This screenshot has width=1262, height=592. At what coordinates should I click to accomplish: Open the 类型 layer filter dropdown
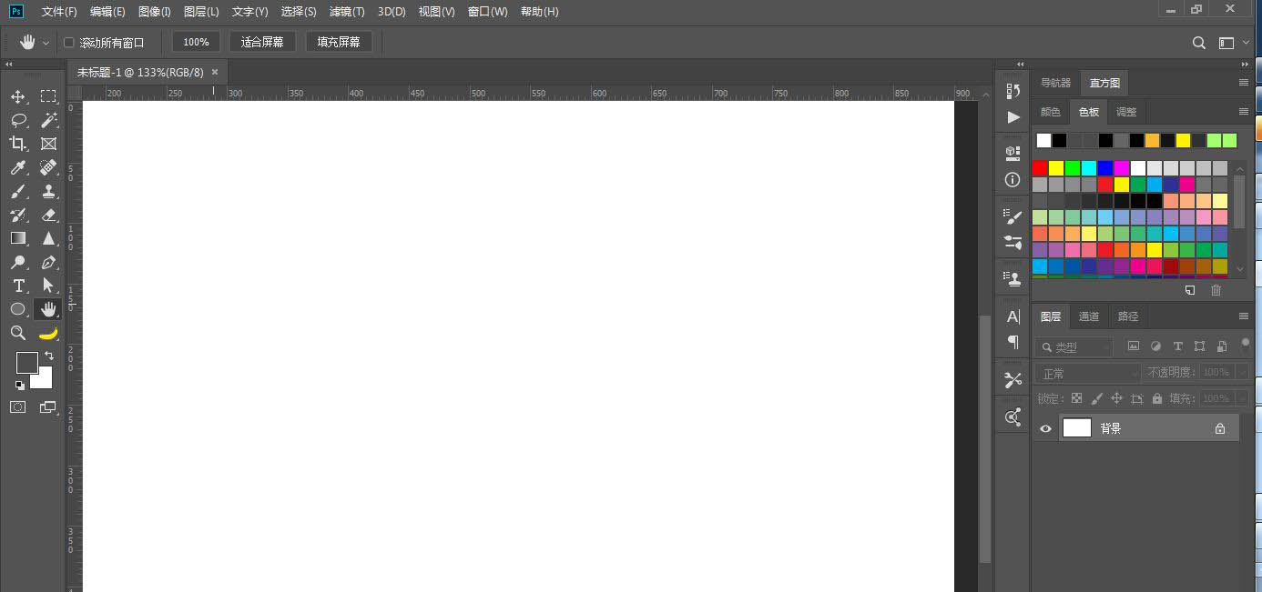coord(1074,347)
